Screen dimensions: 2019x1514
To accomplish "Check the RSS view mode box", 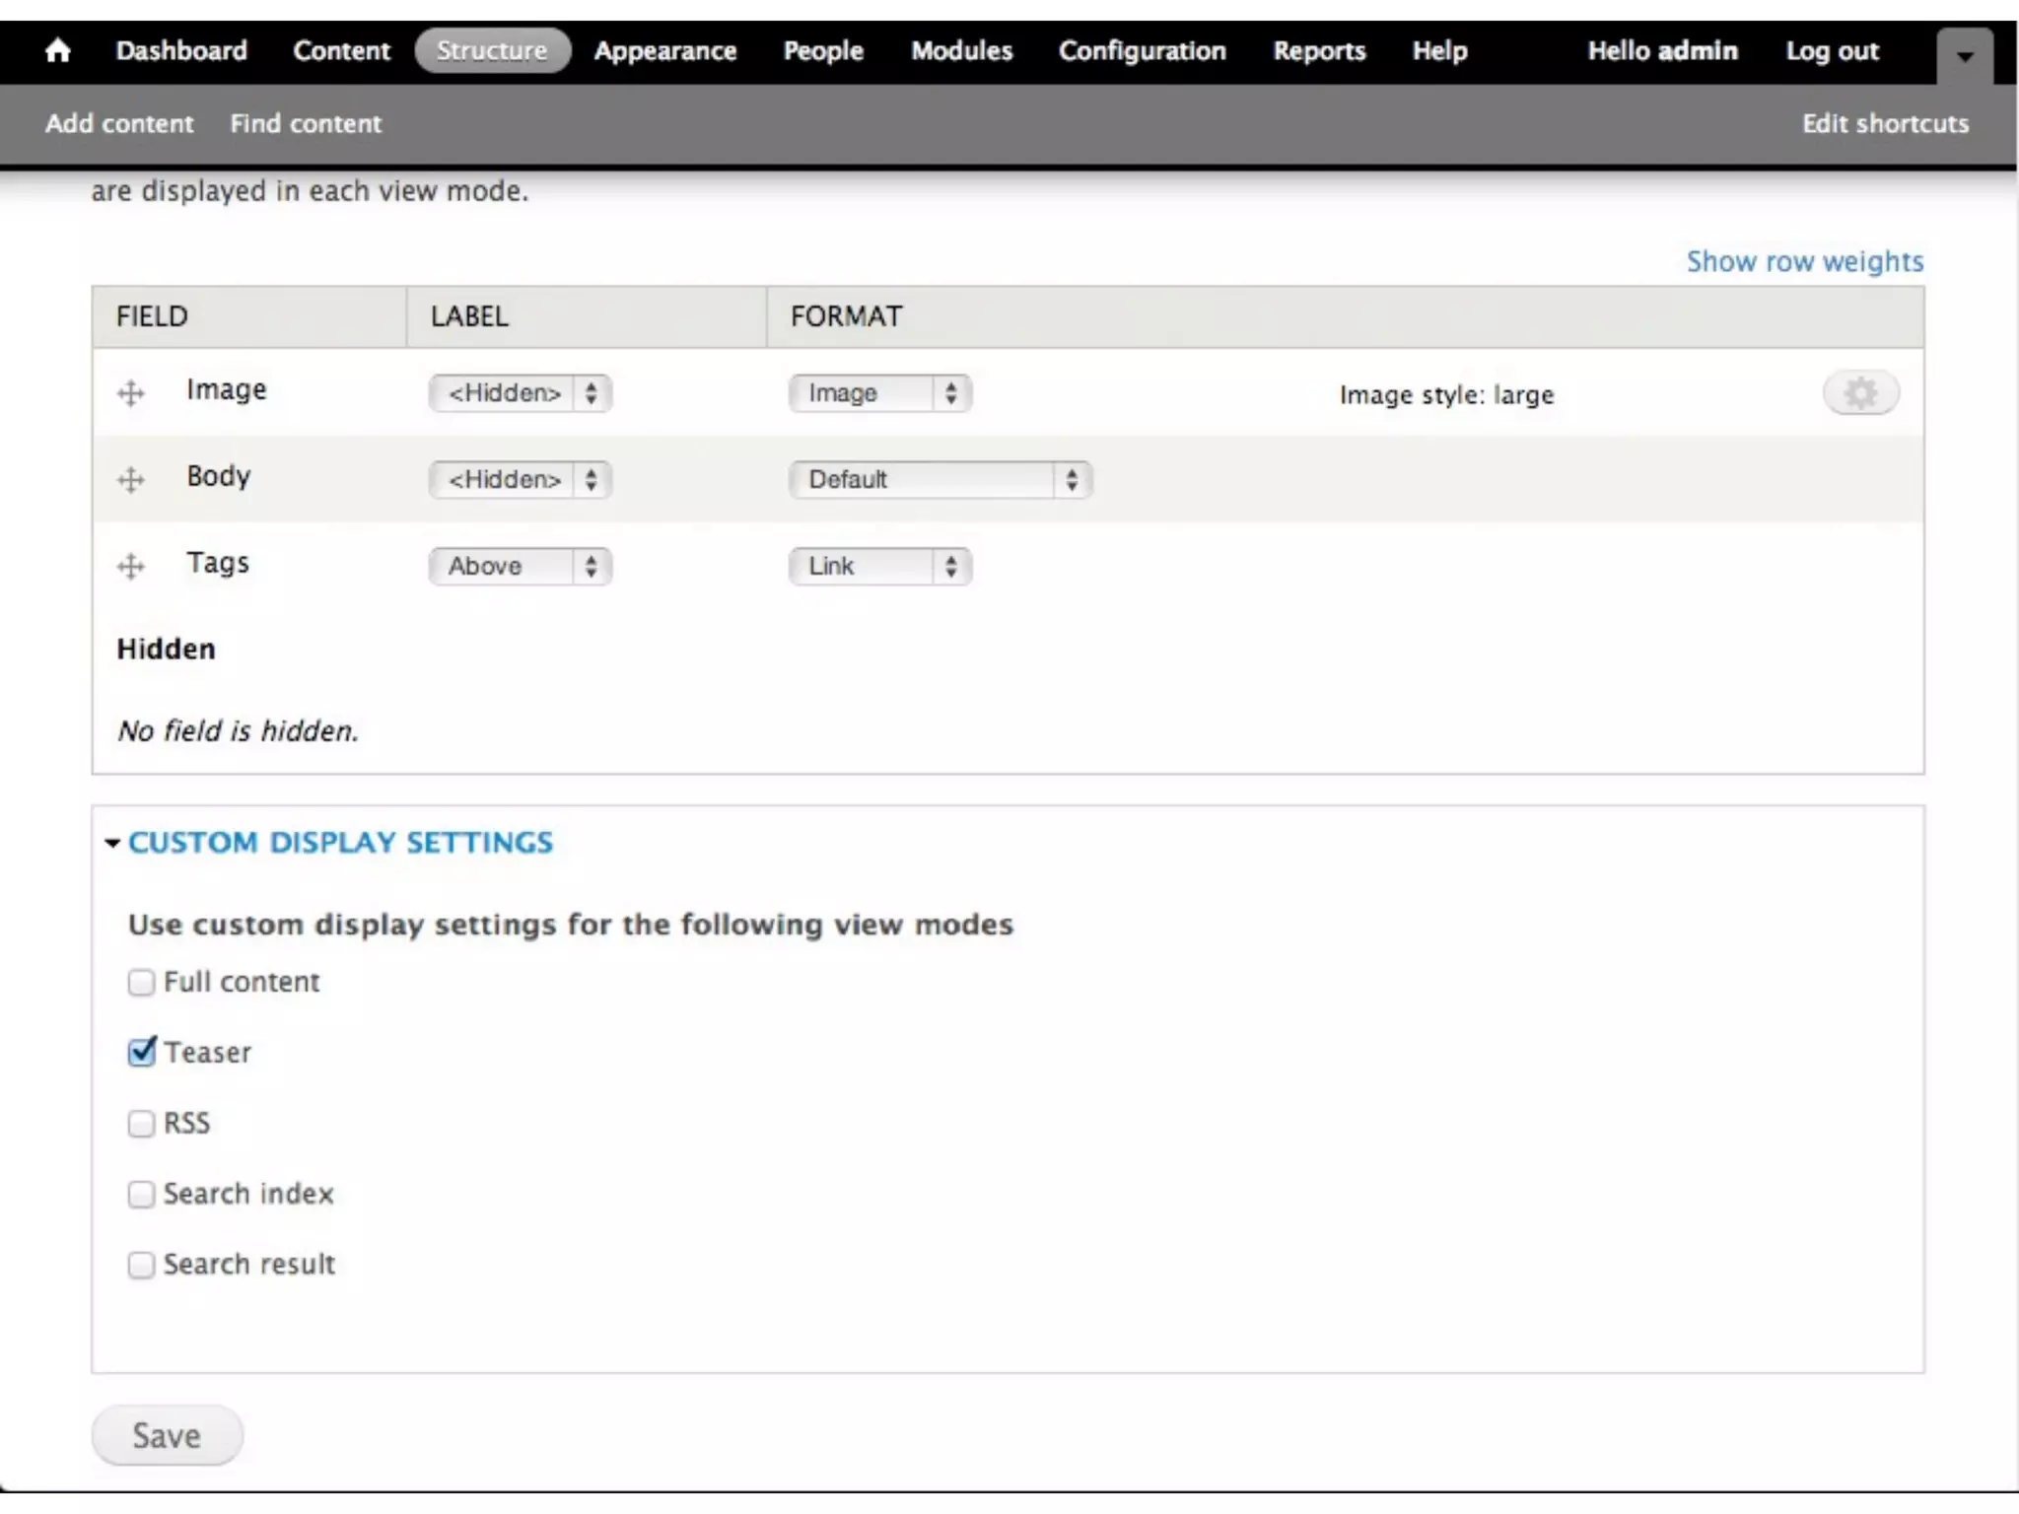I will [x=142, y=1124].
